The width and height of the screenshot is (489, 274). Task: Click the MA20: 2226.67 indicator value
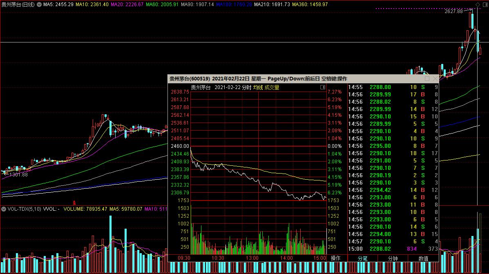coord(127,4)
